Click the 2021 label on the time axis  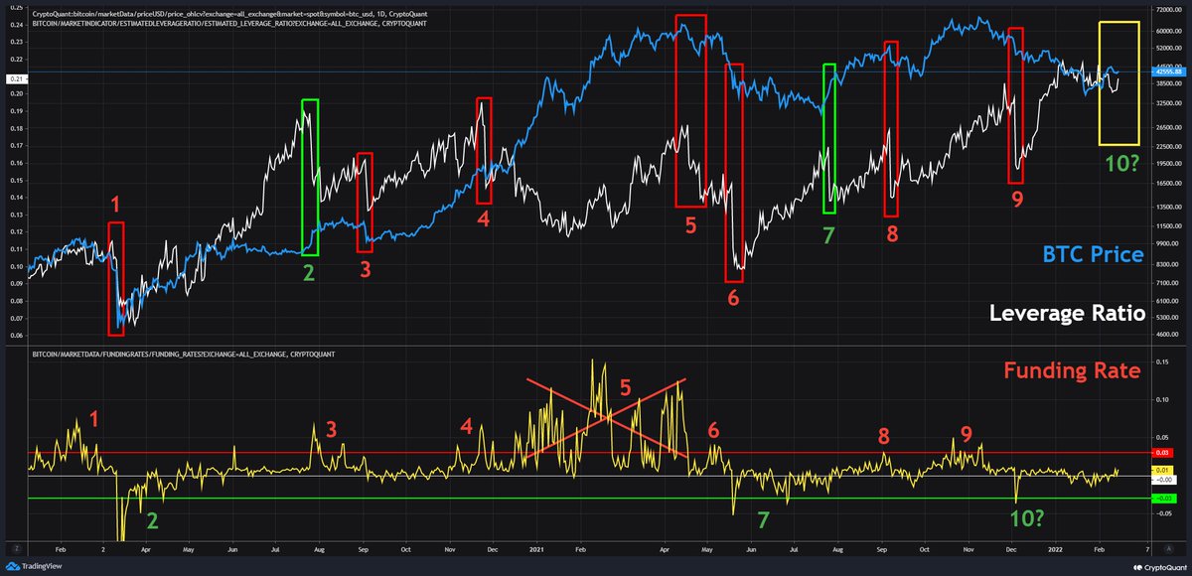[x=537, y=547]
